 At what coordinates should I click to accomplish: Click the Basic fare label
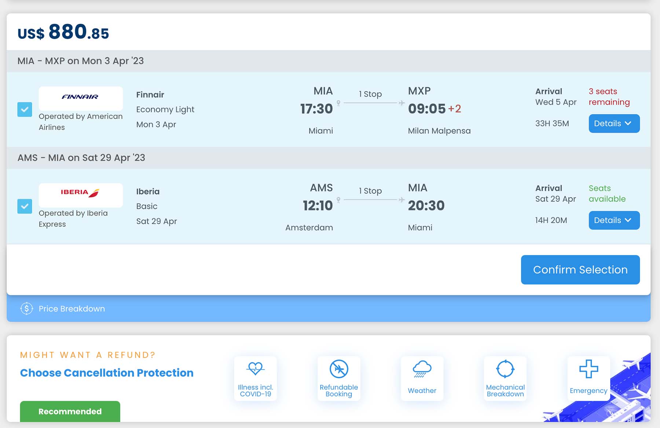pos(147,206)
